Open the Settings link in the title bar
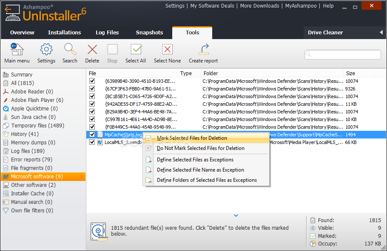This screenshot has width=387, height=251. tap(175, 6)
